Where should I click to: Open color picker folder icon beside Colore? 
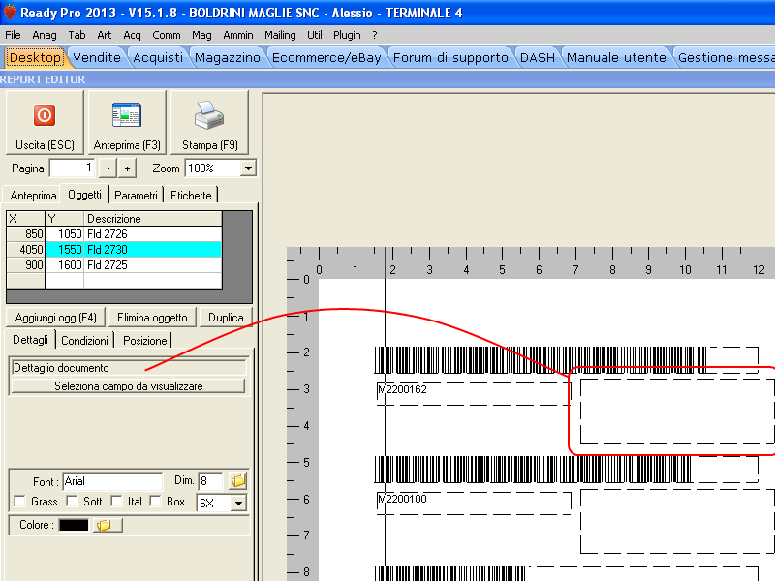tap(108, 525)
